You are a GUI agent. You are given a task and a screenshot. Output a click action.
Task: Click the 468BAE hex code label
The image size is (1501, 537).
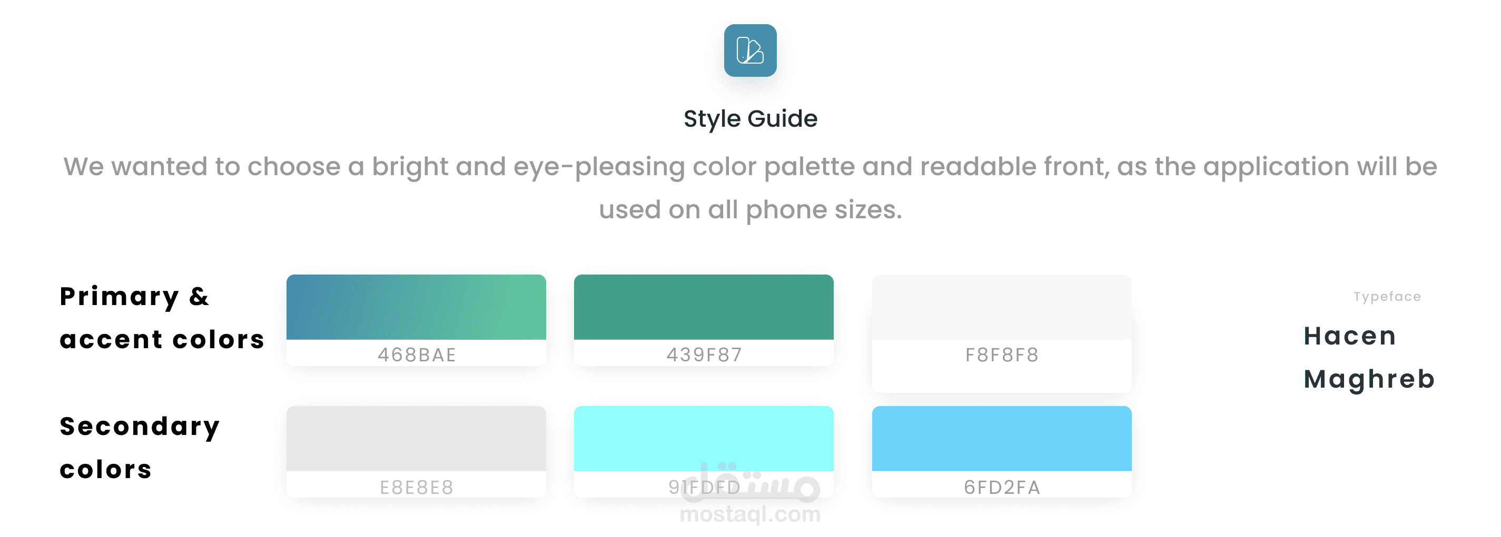[x=417, y=355]
